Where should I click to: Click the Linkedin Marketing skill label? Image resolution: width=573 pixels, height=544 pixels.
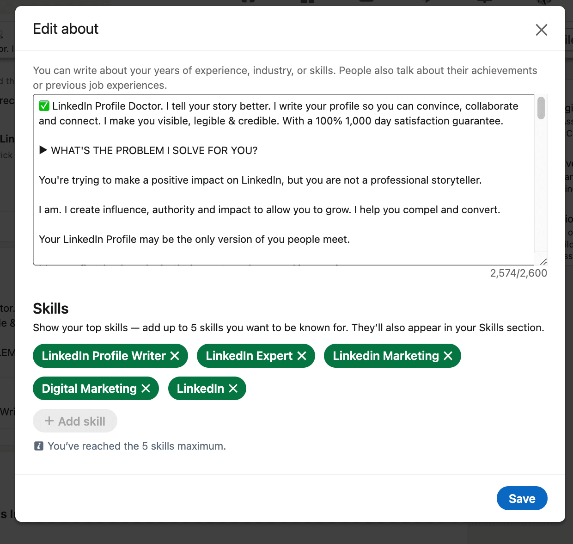[x=386, y=356]
